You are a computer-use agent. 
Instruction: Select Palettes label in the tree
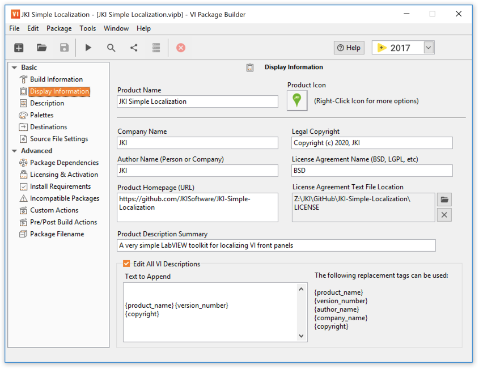coord(42,115)
